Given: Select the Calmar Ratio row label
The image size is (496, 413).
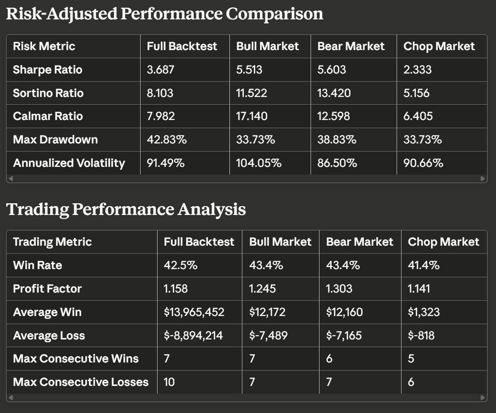Looking at the screenshot, I should click(48, 116).
